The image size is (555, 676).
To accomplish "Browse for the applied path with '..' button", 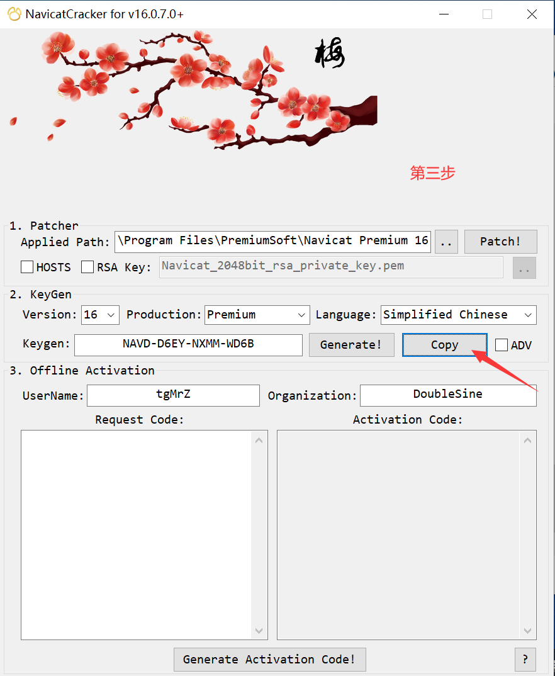I will coord(446,242).
